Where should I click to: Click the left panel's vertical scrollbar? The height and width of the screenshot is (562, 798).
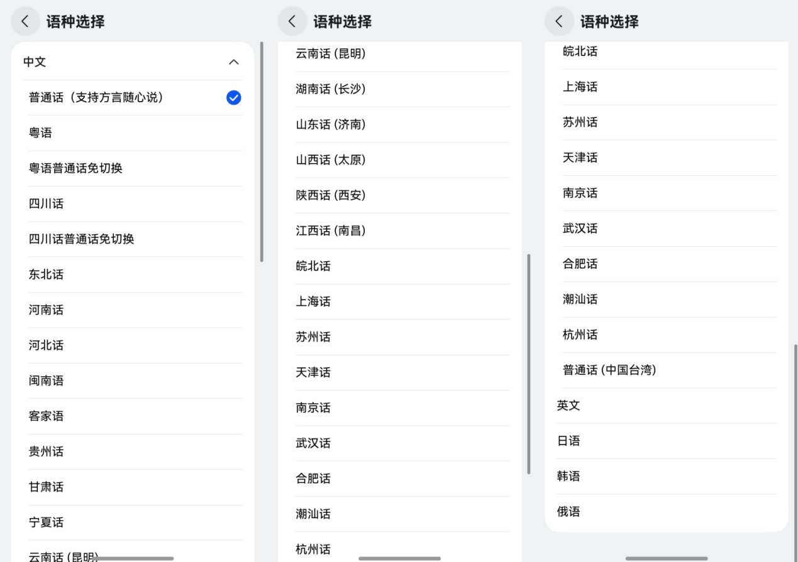tap(262, 151)
